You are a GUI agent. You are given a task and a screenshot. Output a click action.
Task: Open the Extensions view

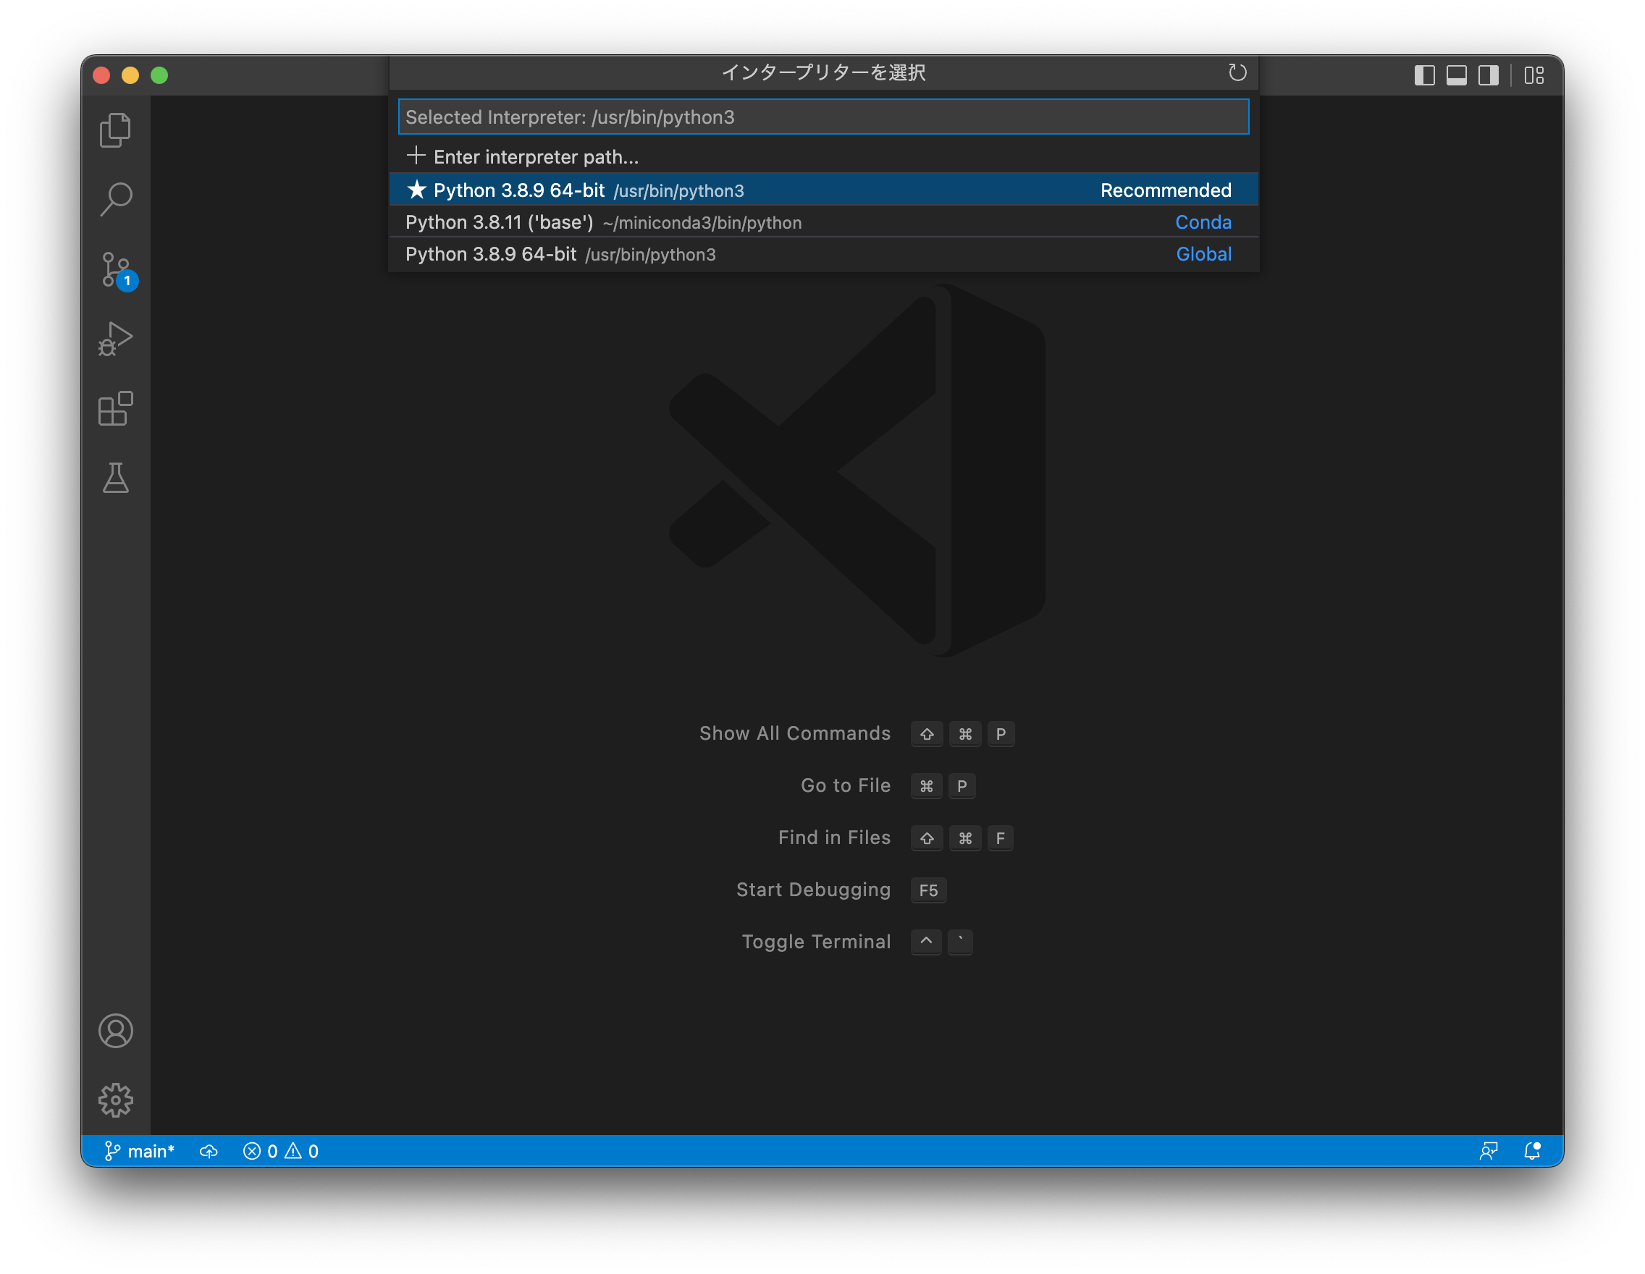(115, 408)
